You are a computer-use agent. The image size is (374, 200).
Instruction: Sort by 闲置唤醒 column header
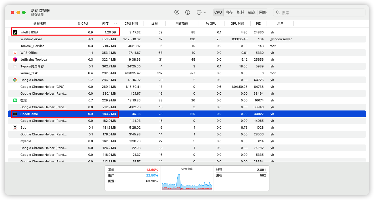click(x=182, y=24)
